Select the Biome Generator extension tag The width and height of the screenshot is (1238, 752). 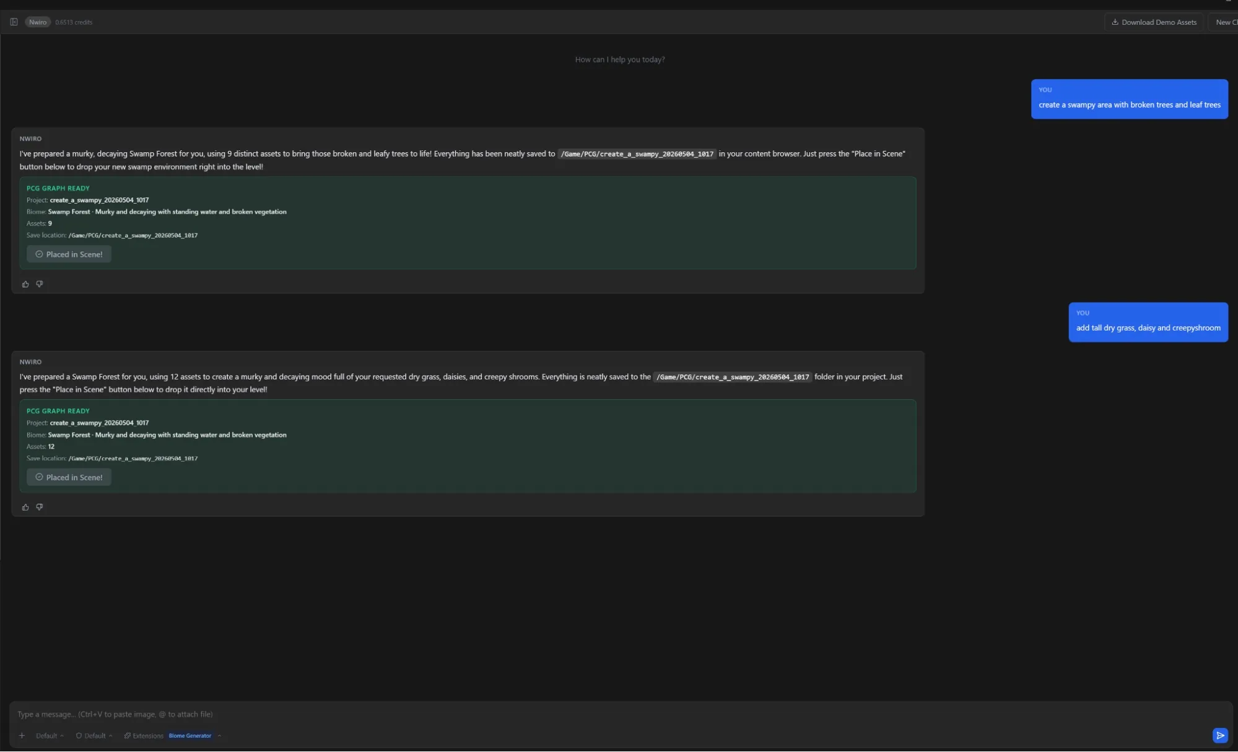pos(190,735)
